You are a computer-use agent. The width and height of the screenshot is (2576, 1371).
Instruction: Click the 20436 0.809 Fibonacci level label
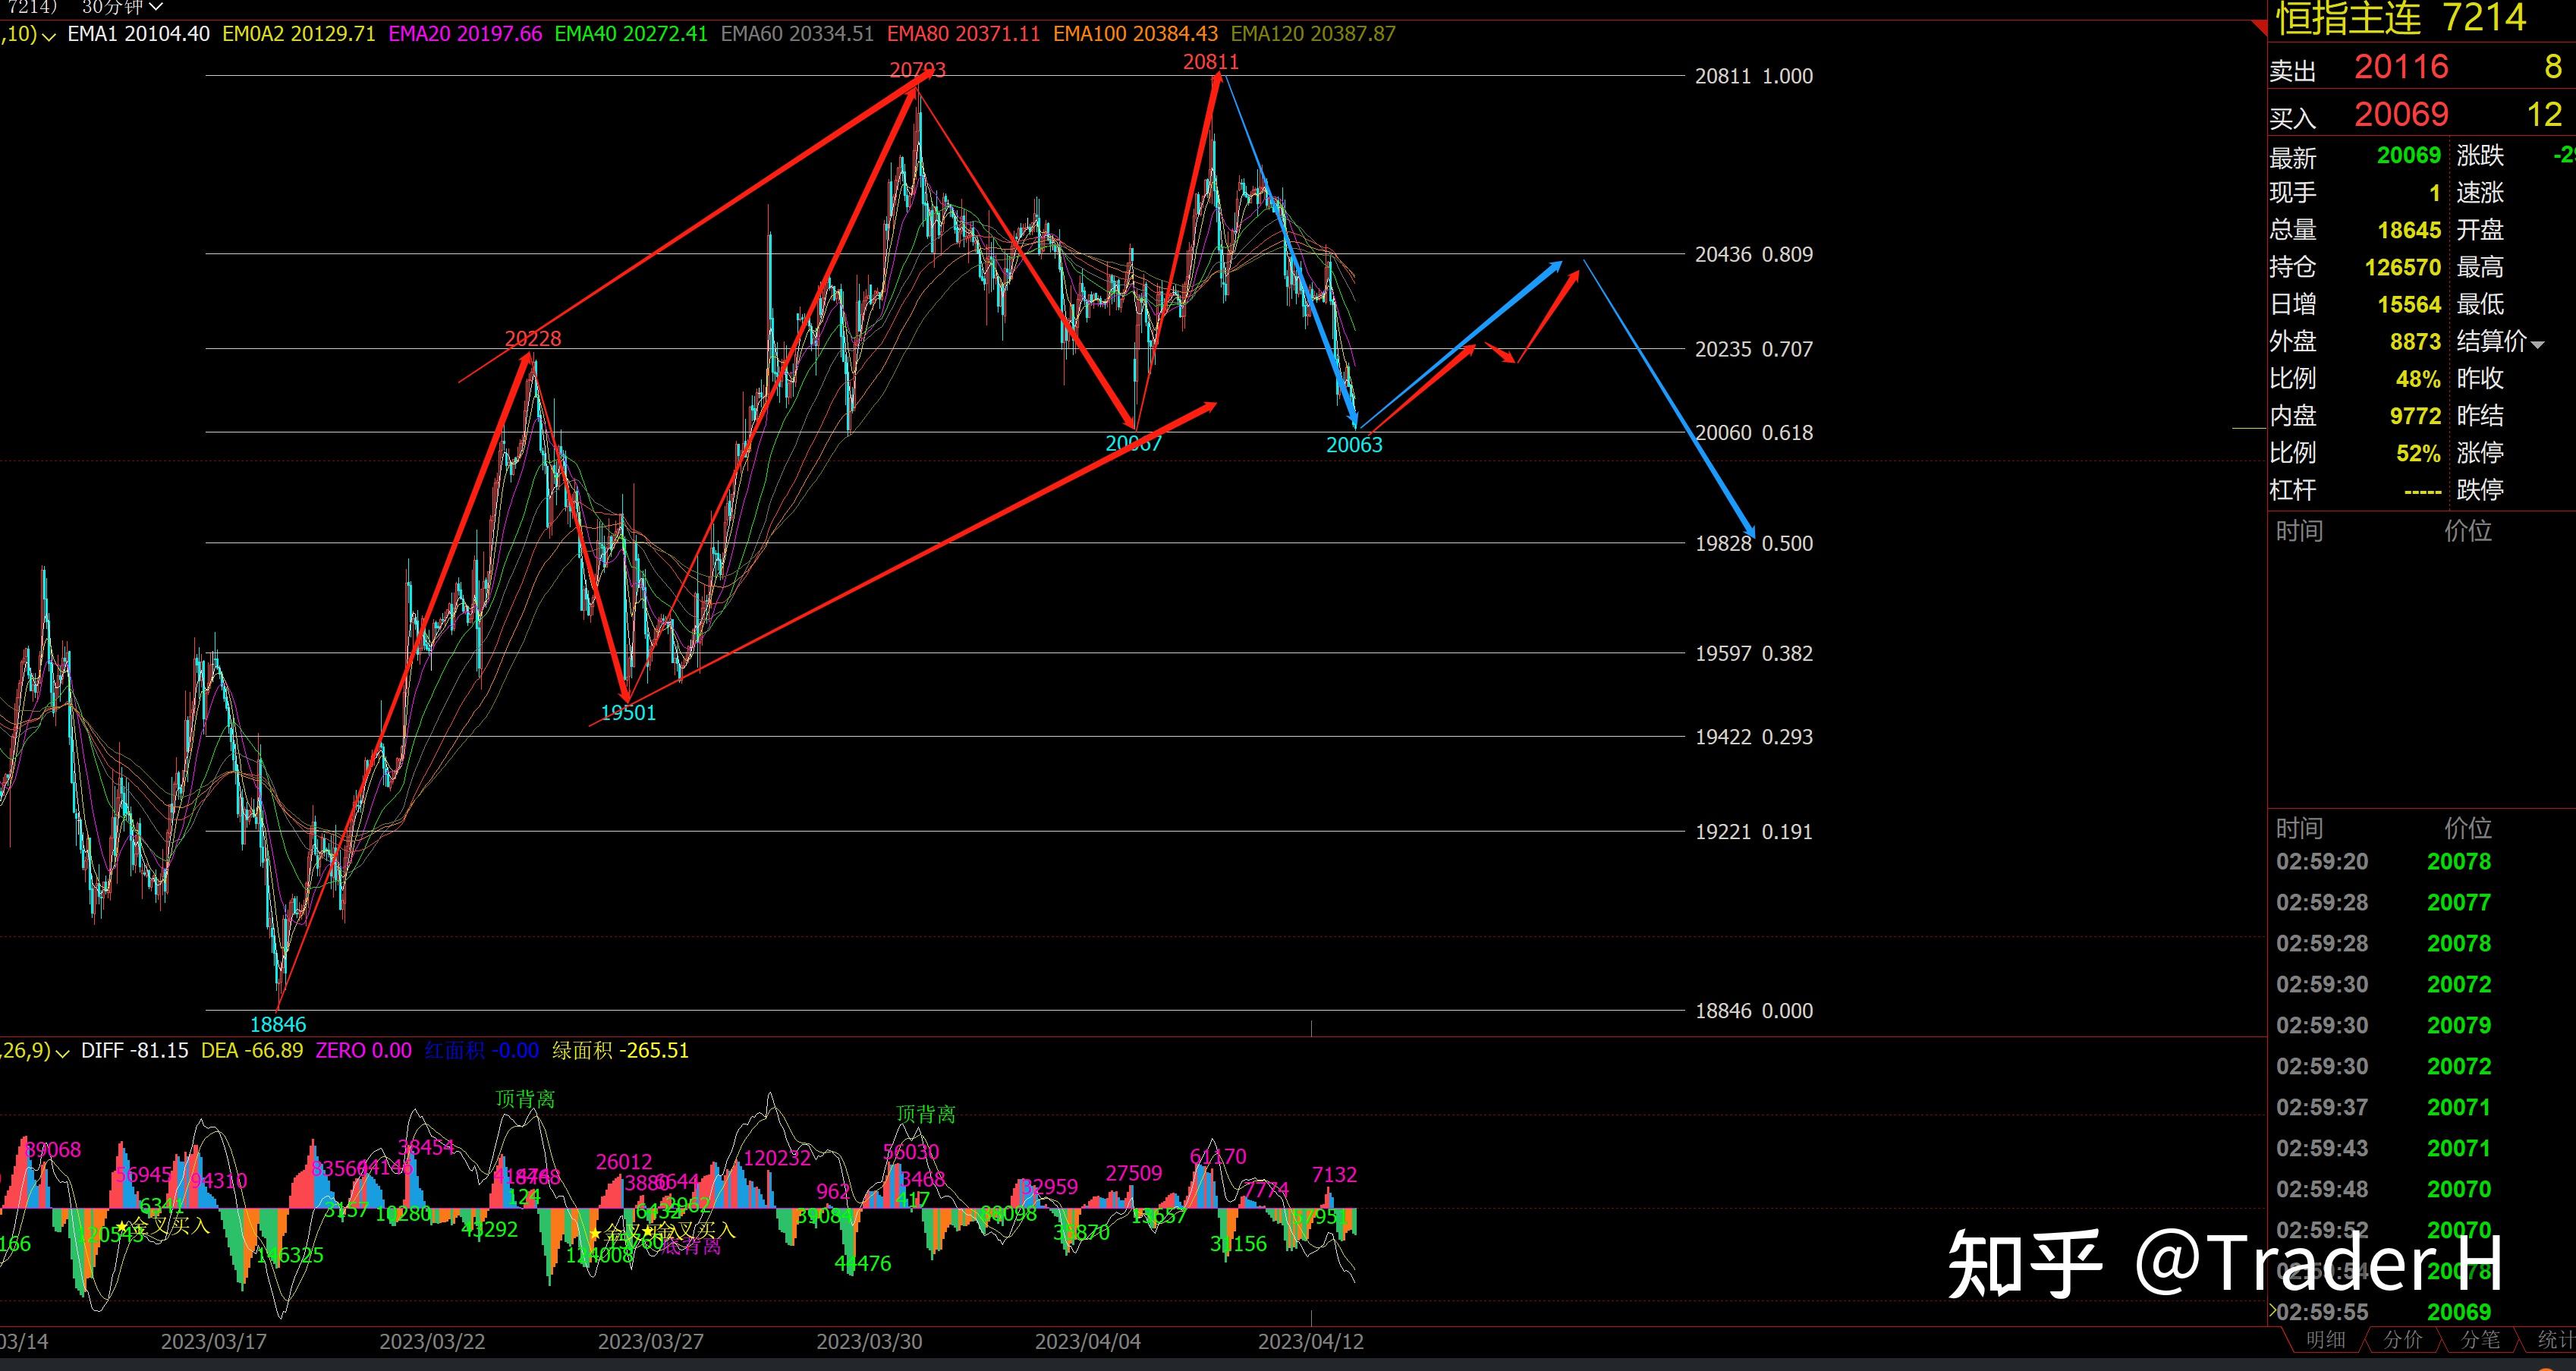1754,254
